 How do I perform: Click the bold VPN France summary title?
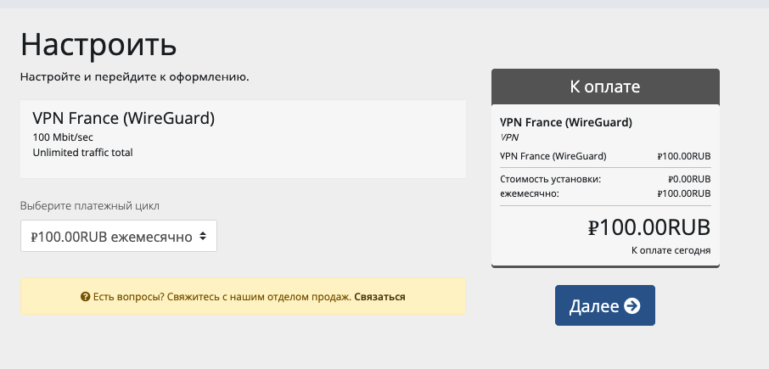point(566,122)
